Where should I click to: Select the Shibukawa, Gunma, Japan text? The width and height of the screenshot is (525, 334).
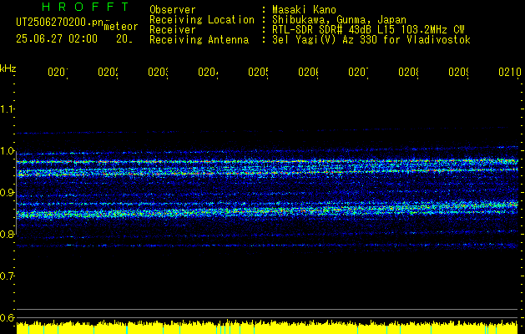(x=339, y=20)
